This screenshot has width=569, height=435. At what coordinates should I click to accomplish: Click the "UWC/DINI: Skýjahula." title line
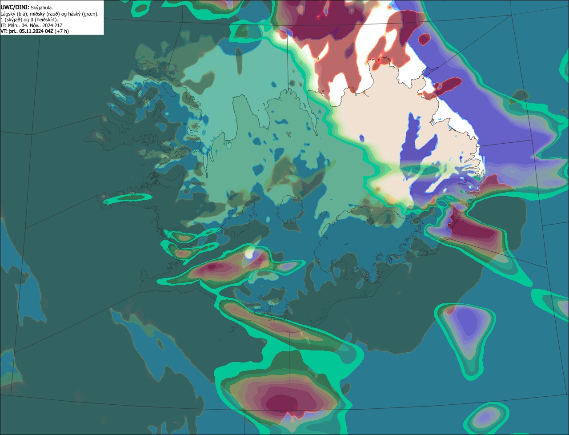(x=27, y=8)
